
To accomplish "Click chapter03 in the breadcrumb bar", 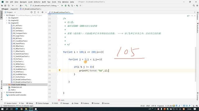I will click(14, 9).
